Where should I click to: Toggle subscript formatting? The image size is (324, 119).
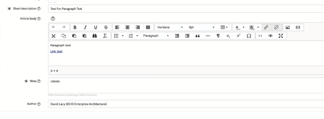pyautogui.click(x=228, y=36)
